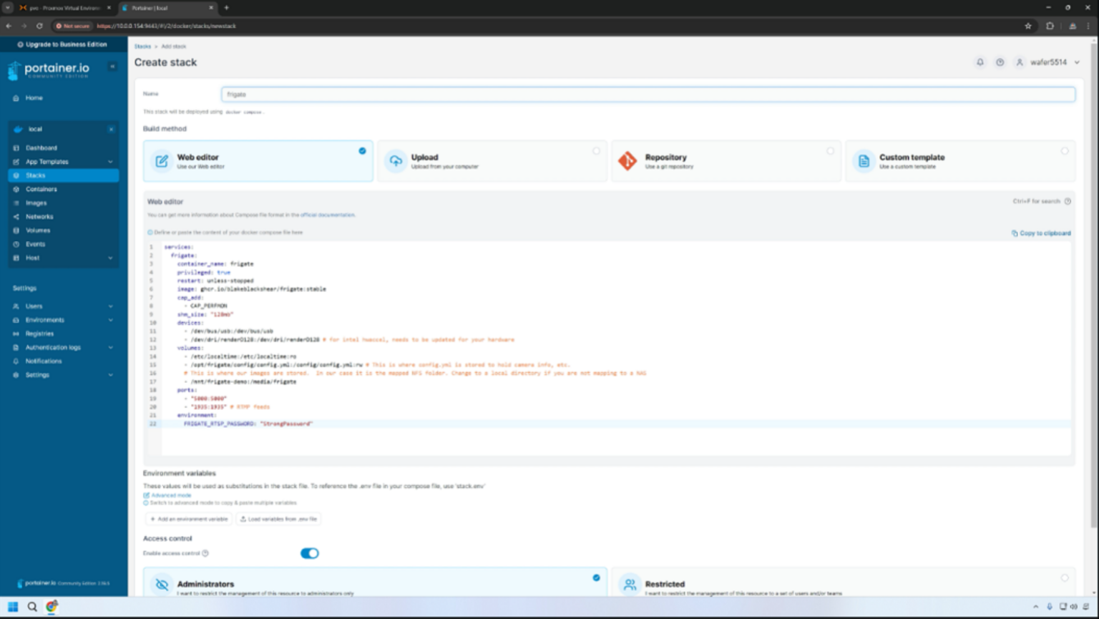Open the Authentication logs section
1099x619 pixels.
53,347
